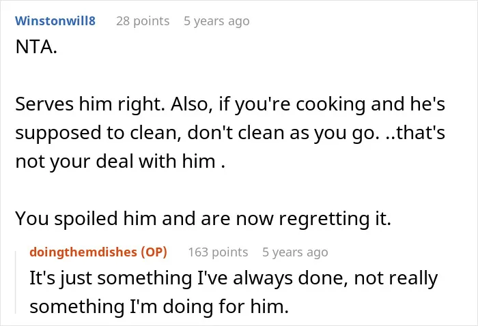Click the word cooking in the comment
The width and height of the screenshot is (478, 326).
pyautogui.click(x=331, y=105)
